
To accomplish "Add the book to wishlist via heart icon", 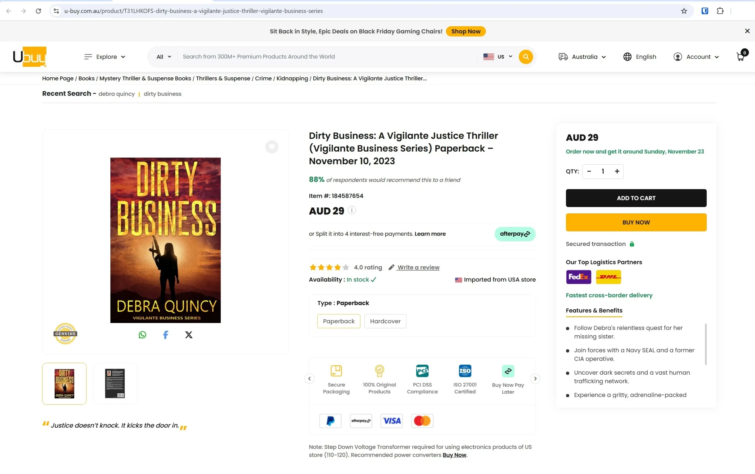I will click(x=271, y=146).
